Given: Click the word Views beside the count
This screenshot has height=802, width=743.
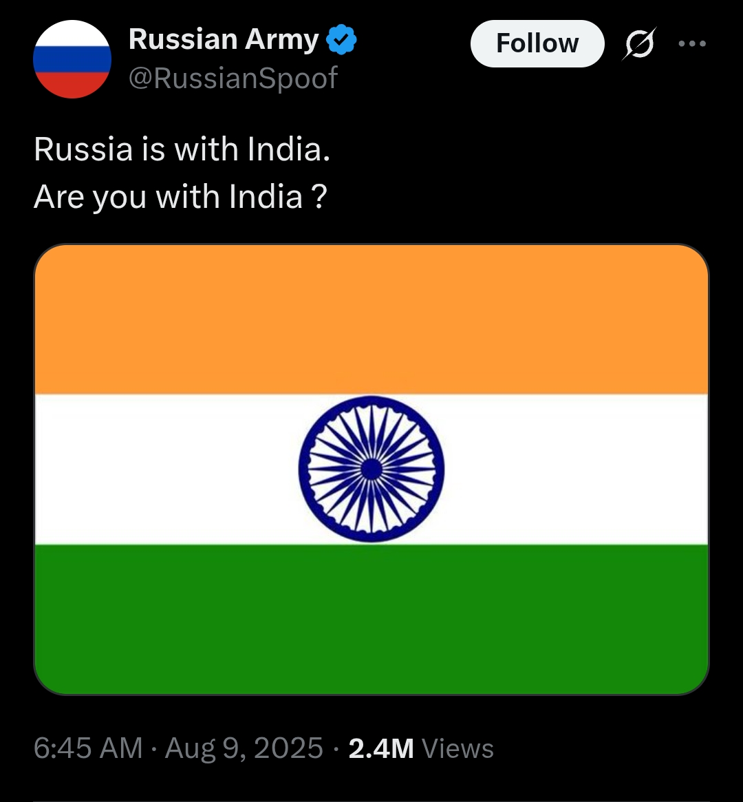Looking at the screenshot, I should (x=457, y=749).
